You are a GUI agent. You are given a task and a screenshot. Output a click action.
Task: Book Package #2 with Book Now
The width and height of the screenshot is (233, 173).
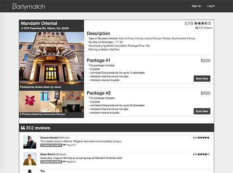coord(202,111)
